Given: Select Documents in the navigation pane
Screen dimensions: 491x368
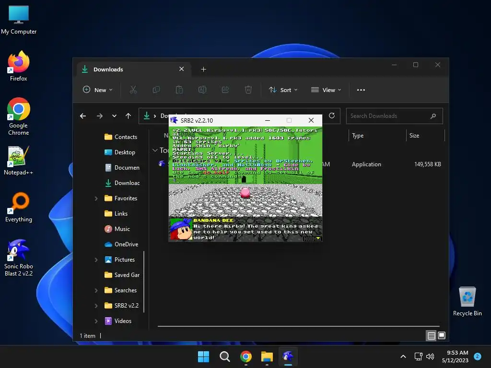Looking at the screenshot, I should 122,168.
